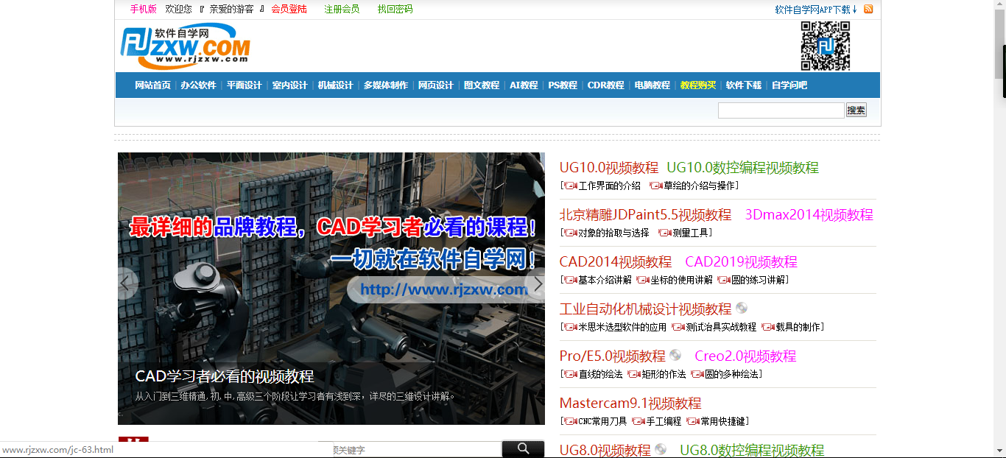Click video icon beside 基本介绍讲解
This screenshot has height=458, width=1006.
coord(570,280)
